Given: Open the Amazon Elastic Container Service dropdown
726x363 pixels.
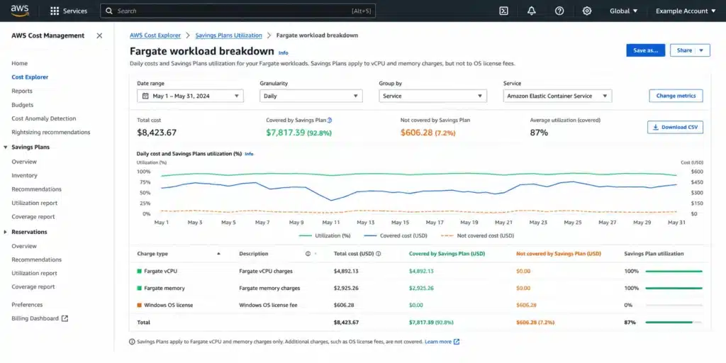Looking at the screenshot, I should pyautogui.click(x=557, y=96).
